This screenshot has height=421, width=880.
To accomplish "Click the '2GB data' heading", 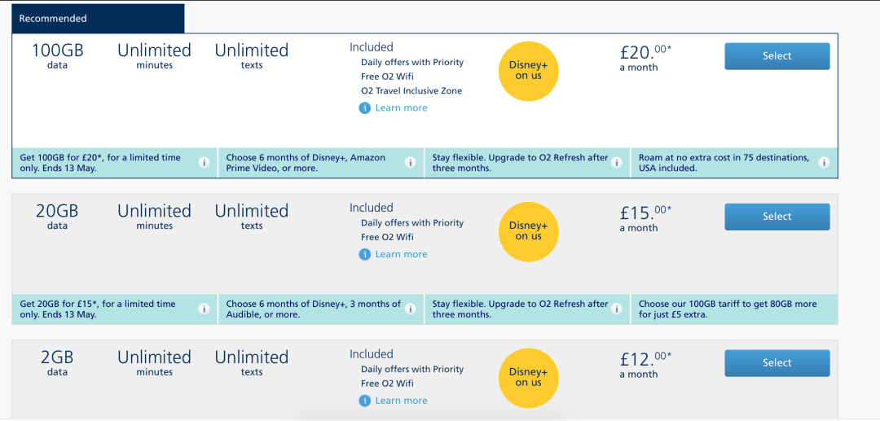I will (x=57, y=362).
